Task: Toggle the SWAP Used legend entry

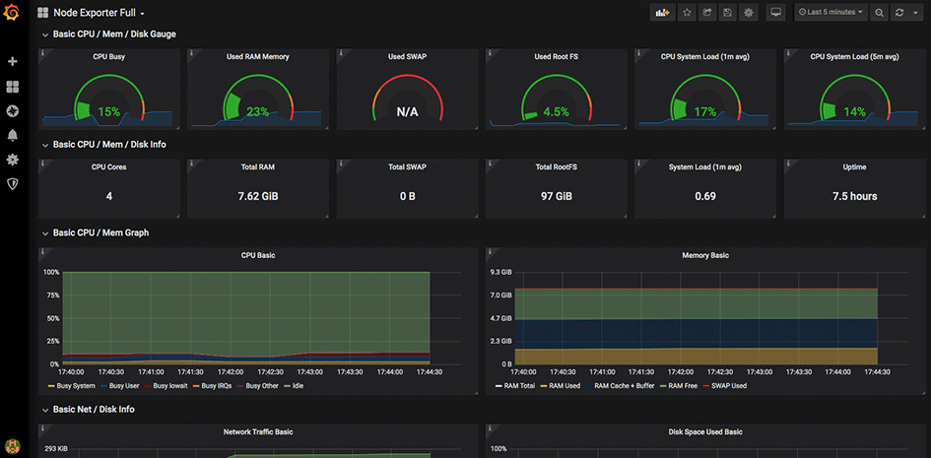Action: [x=724, y=386]
